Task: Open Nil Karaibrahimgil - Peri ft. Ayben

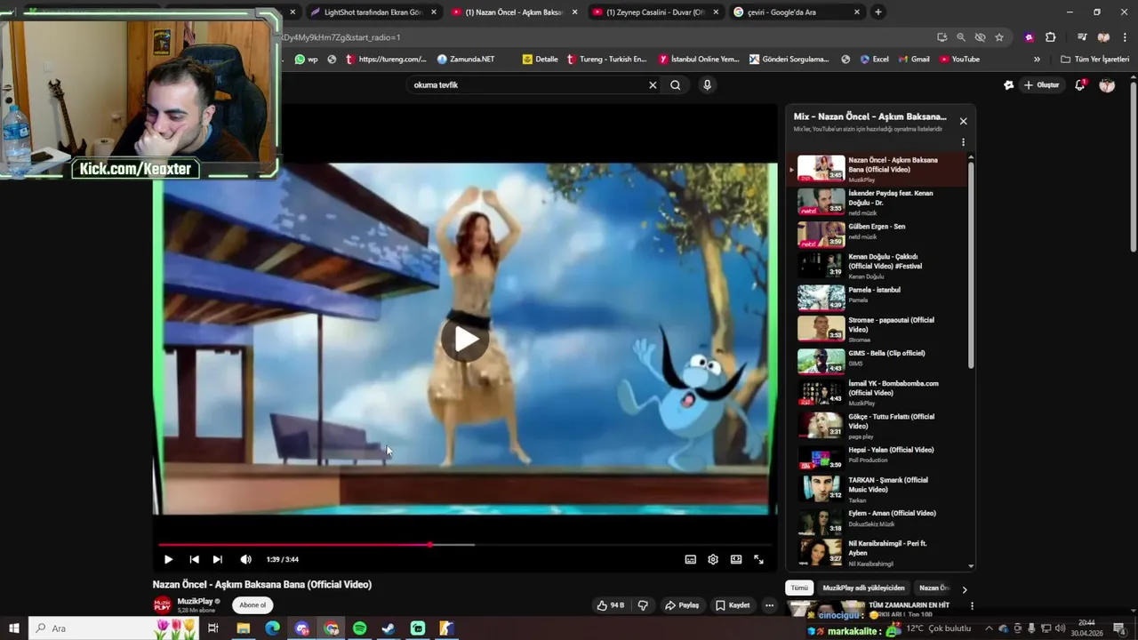Action: [878, 552]
